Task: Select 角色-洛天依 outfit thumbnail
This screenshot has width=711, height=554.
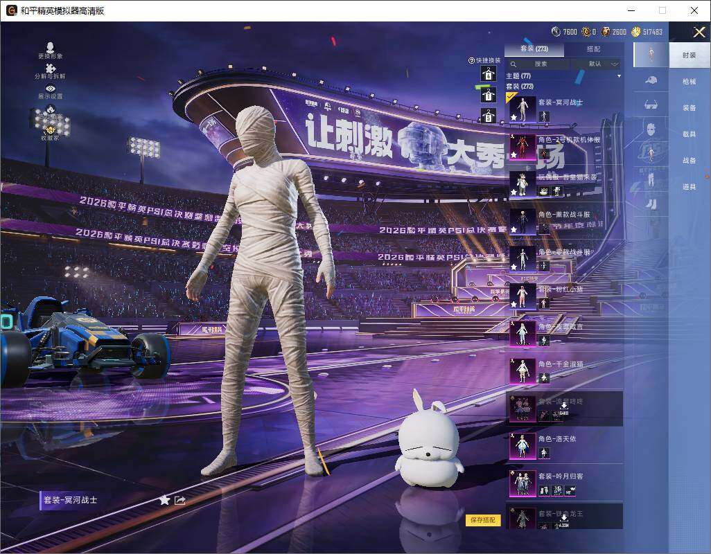Action: click(x=523, y=446)
